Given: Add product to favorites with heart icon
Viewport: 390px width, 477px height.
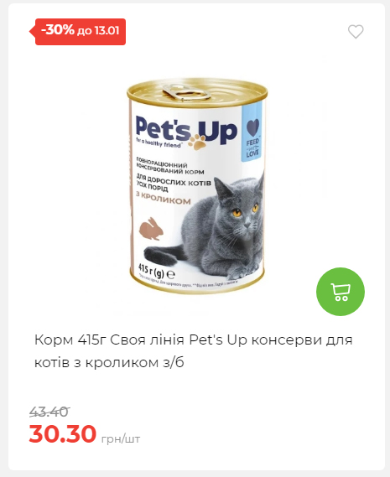Looking at the screenshot, I should coord(356,31).
